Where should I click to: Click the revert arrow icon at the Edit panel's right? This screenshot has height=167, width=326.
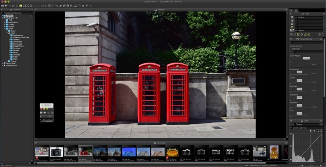(323, 34)
